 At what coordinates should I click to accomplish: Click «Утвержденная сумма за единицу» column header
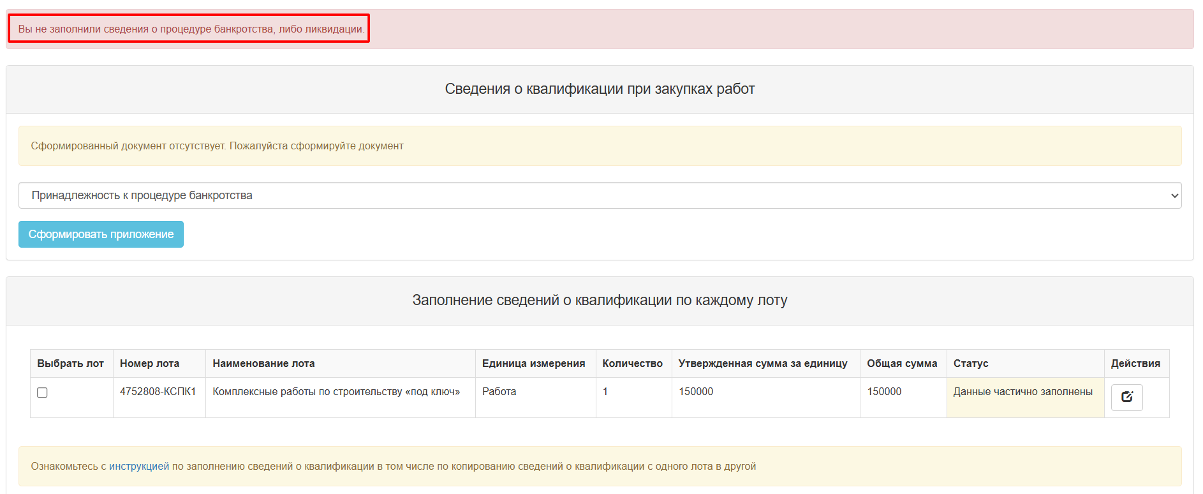click(x=763, y=363)
